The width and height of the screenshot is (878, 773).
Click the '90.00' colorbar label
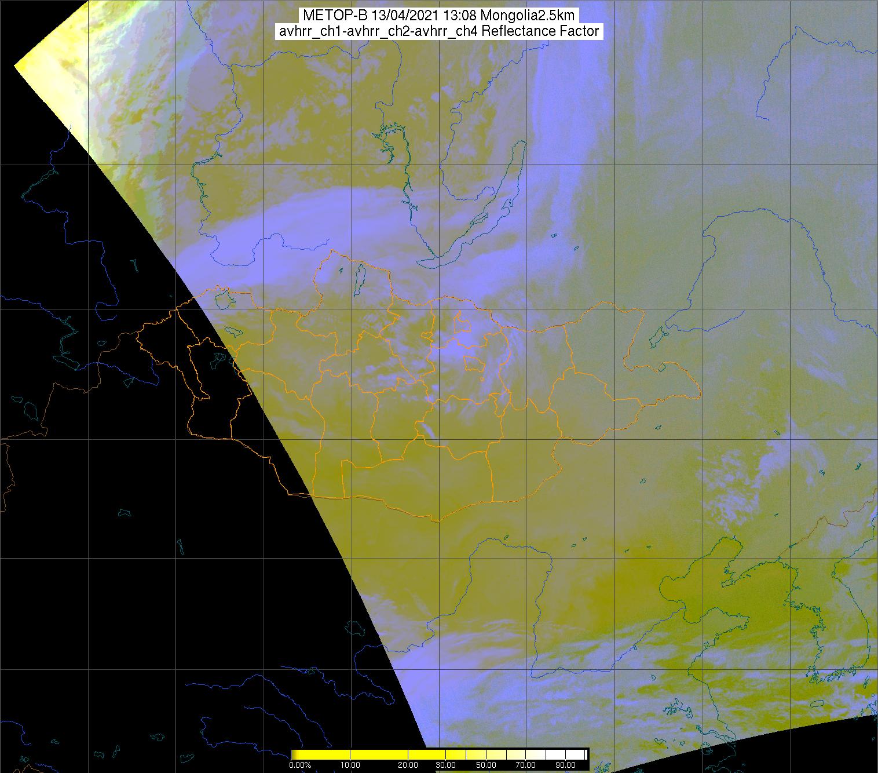[566, 765]
